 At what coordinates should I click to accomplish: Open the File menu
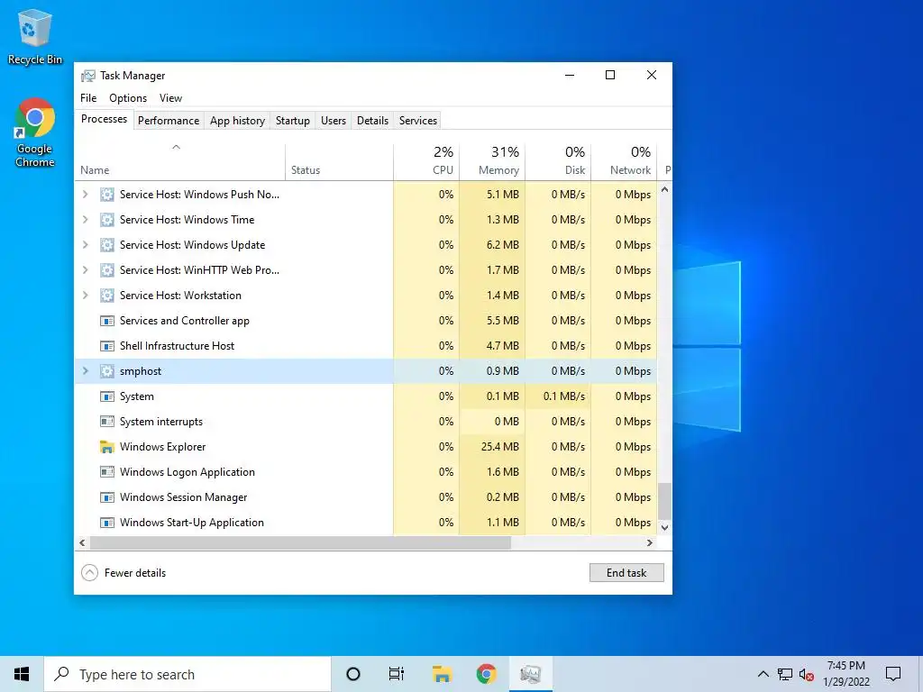click(88, 98)
